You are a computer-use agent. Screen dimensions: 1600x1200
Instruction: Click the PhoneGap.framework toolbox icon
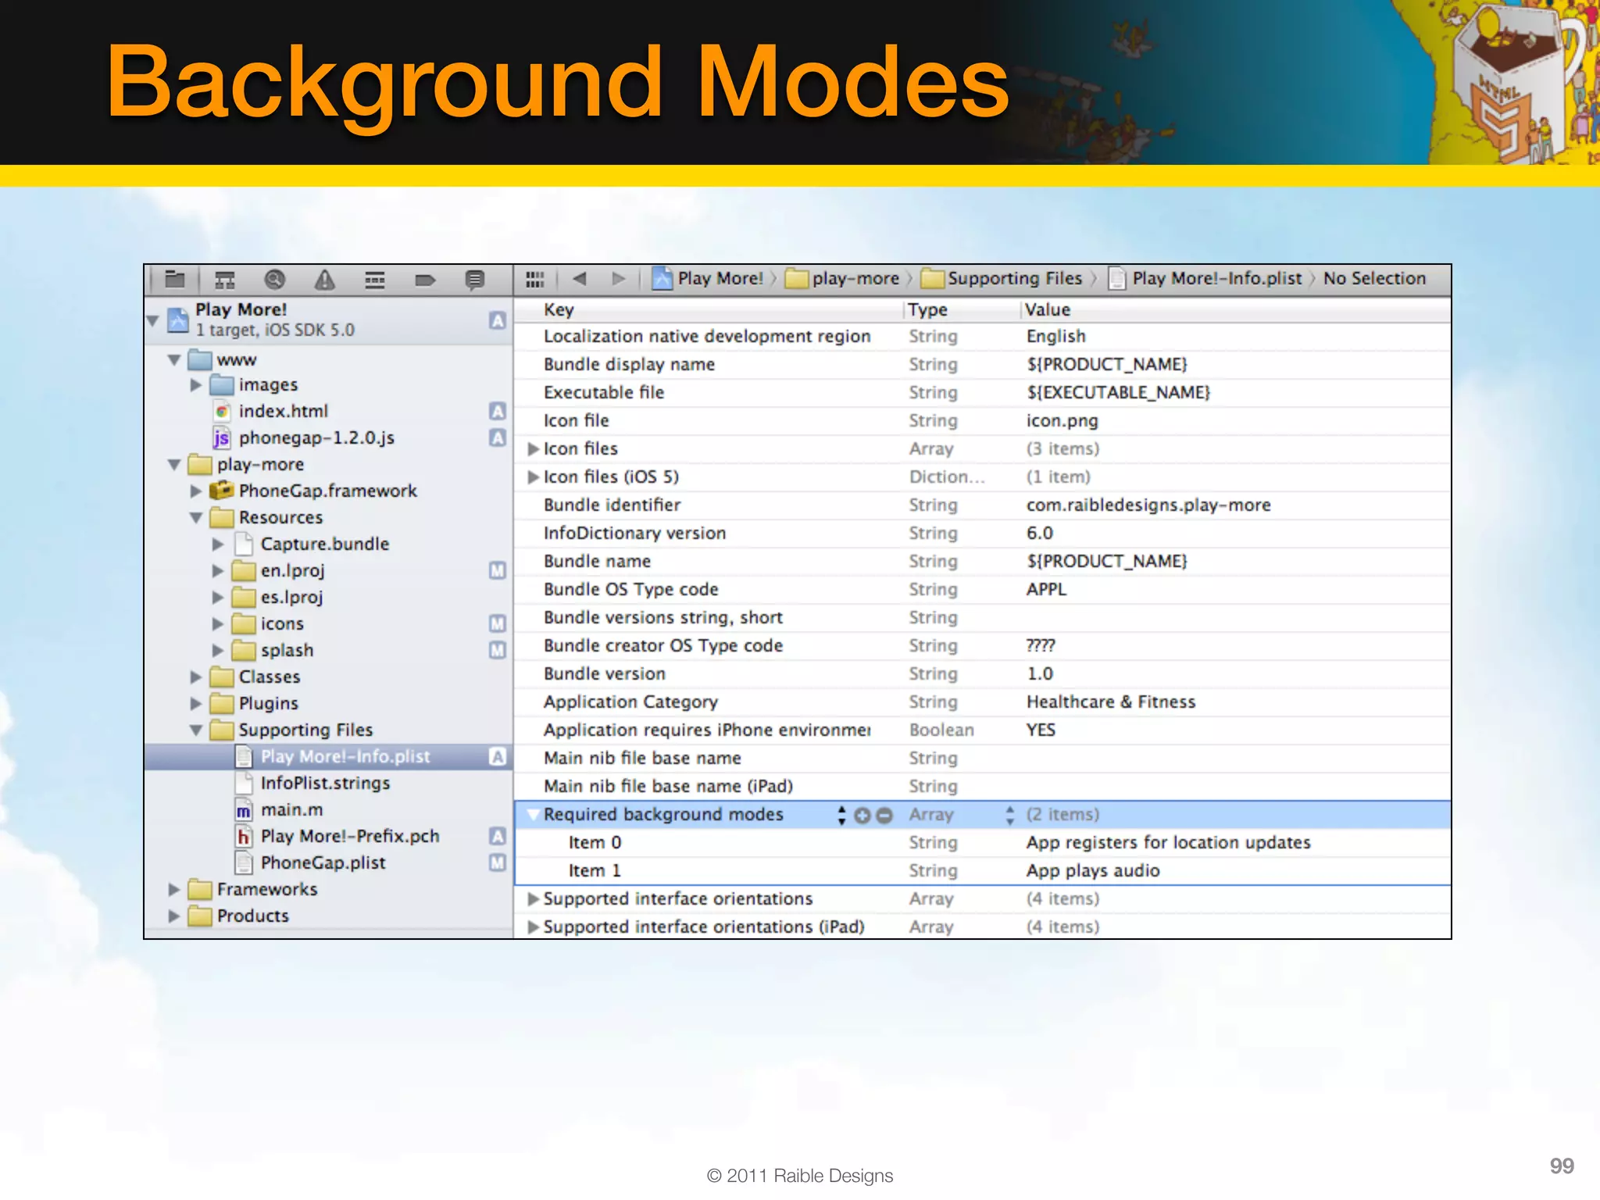coord(222,490)
